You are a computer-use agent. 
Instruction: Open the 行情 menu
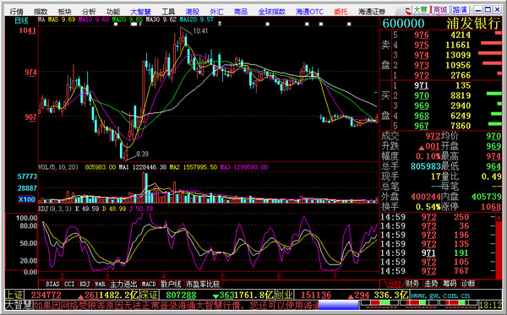point(17,12)
